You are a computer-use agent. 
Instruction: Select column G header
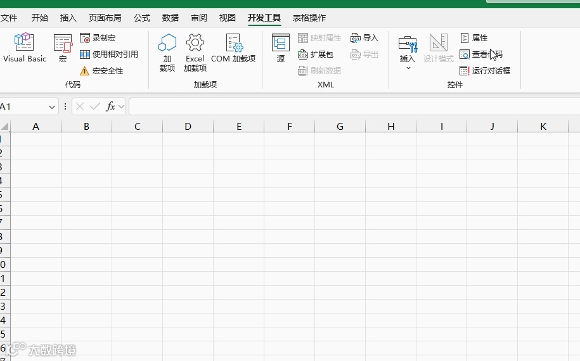pyautogui.click(x=340, y=127)
